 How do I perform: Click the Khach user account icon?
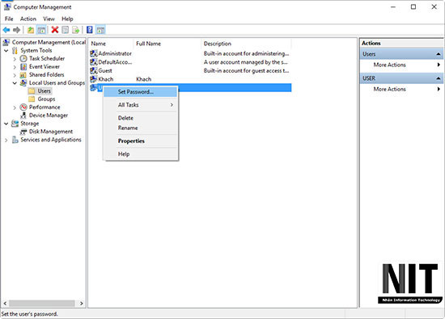[94, 79]
